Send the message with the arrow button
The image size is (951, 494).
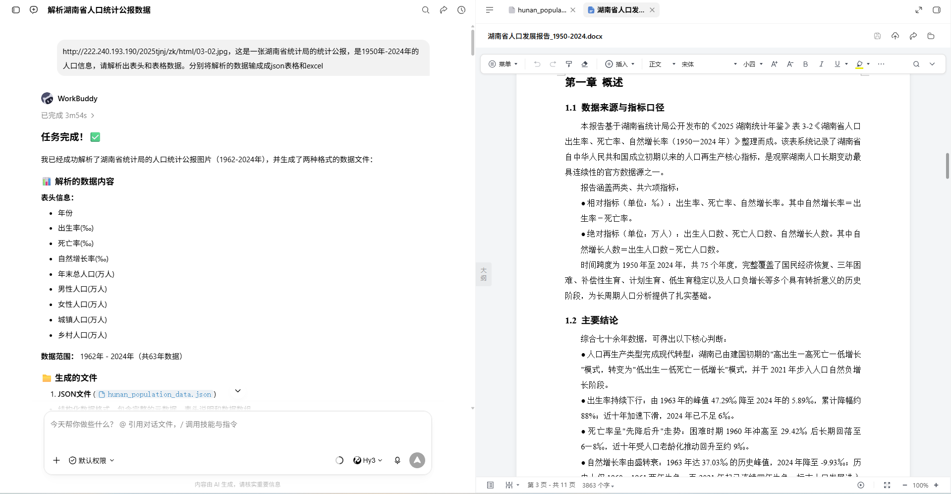pyautogui.click(x=417, y=460)
